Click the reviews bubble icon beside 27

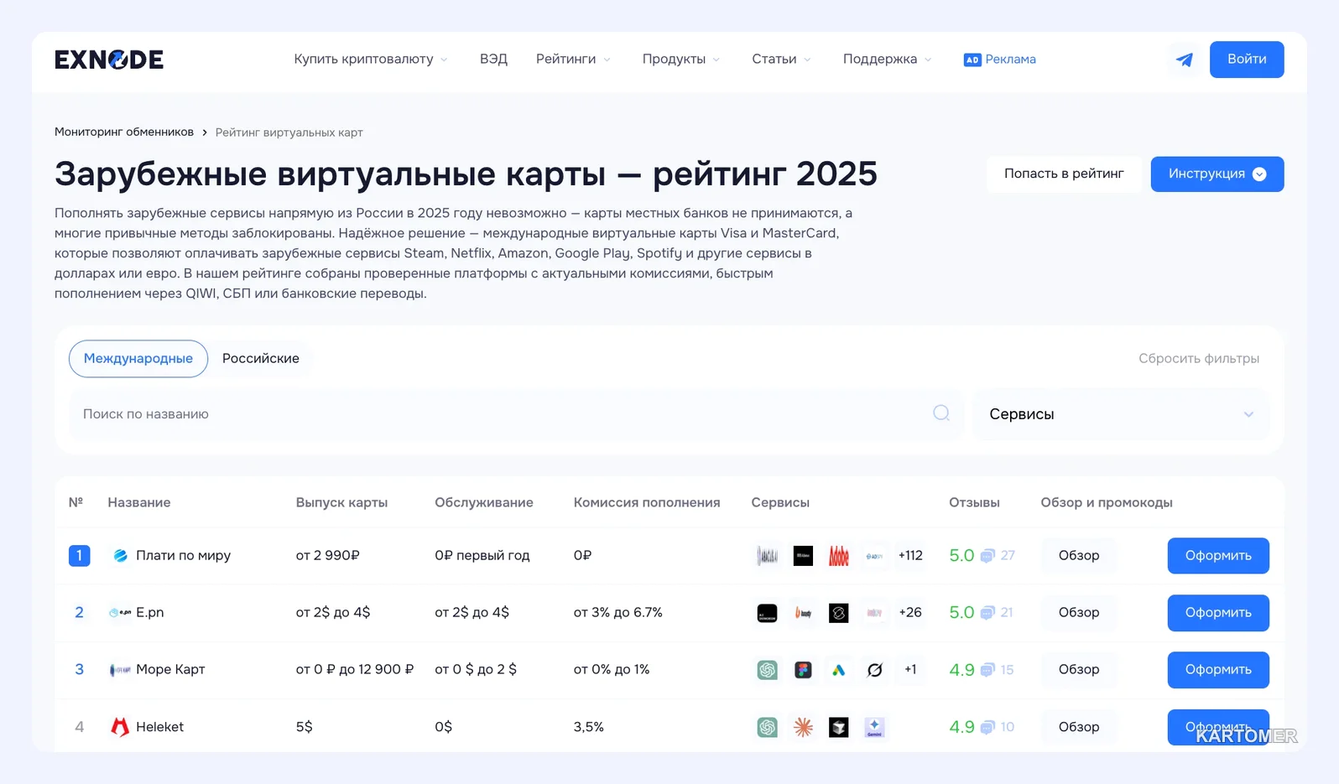point(987,556)
